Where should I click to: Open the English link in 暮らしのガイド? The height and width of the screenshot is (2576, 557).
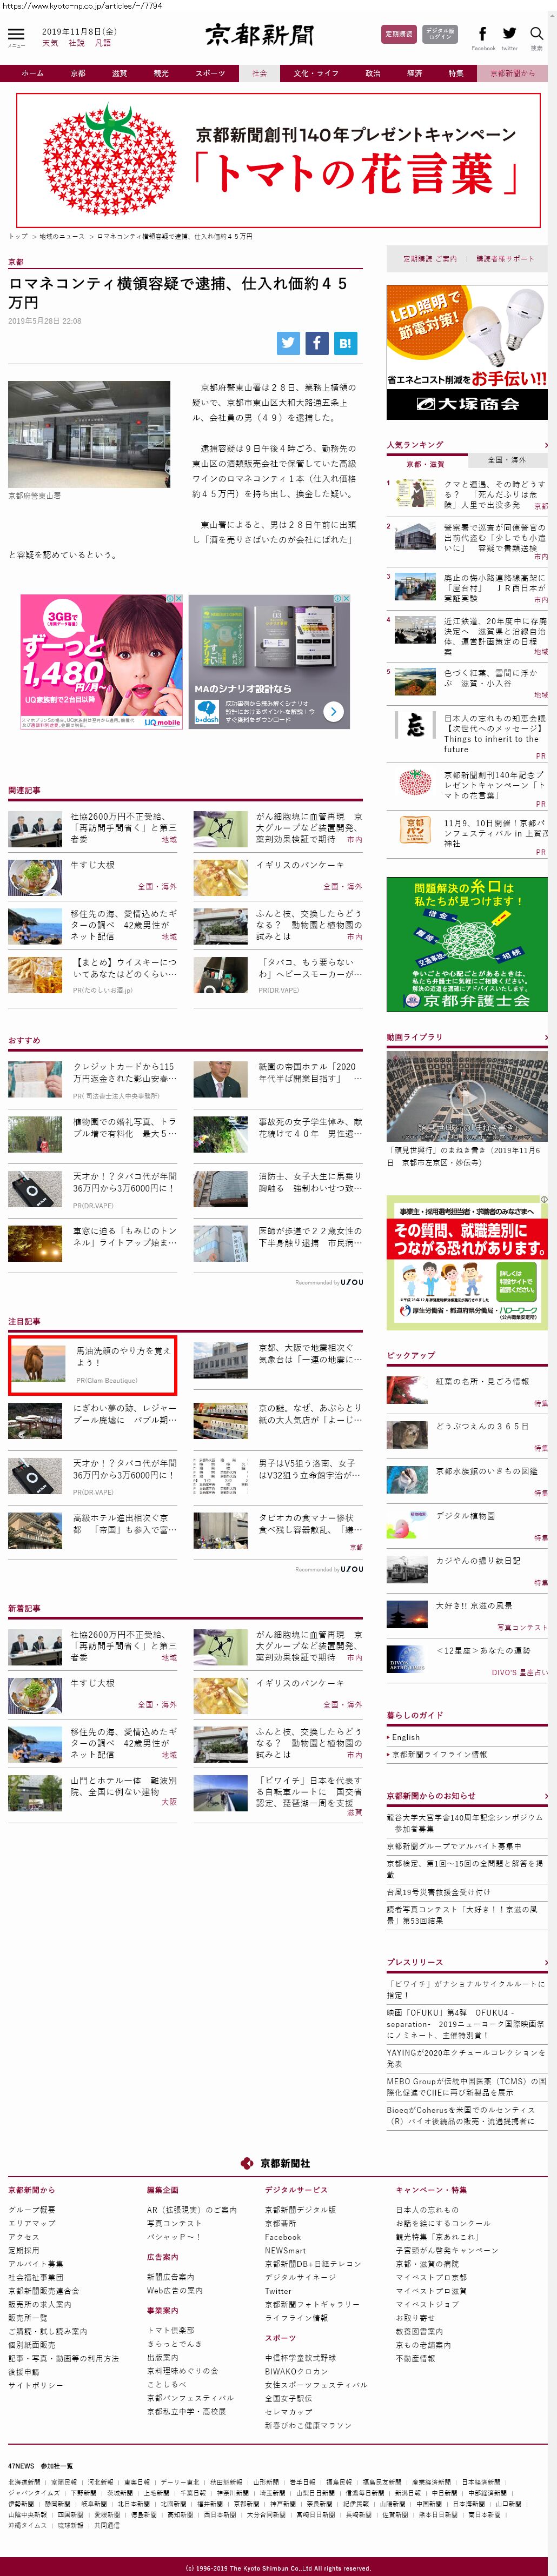pos(406,1737)
